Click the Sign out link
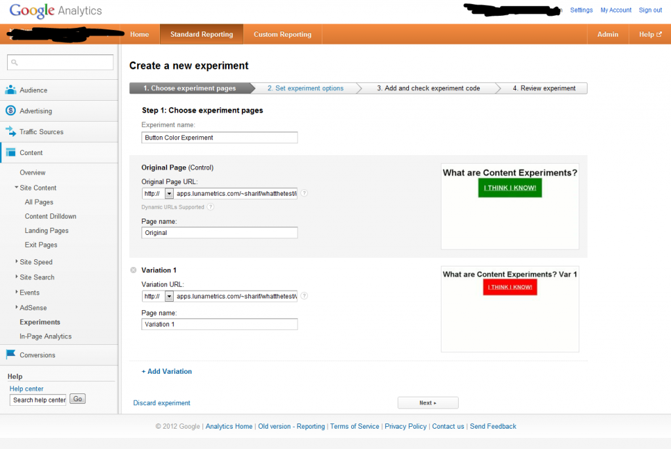The width and height of the screenshot is (671, 449). pos(651,10)
